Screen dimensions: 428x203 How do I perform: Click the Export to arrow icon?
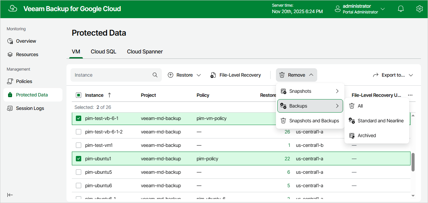(x=376, y=75)
